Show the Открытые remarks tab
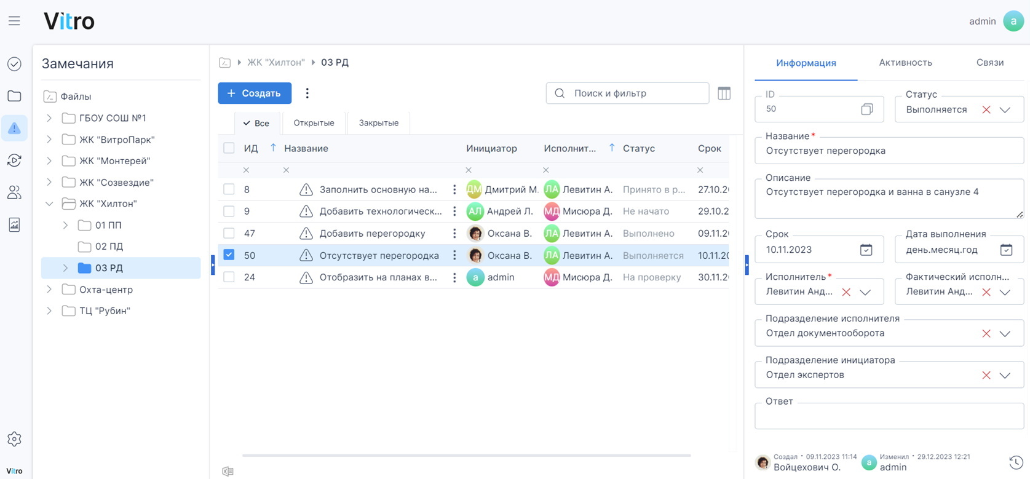 point(314,123)
